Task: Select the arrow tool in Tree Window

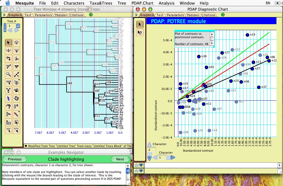Action: pos(9,43)
